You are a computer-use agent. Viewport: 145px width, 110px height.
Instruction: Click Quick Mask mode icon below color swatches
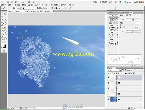4,51
